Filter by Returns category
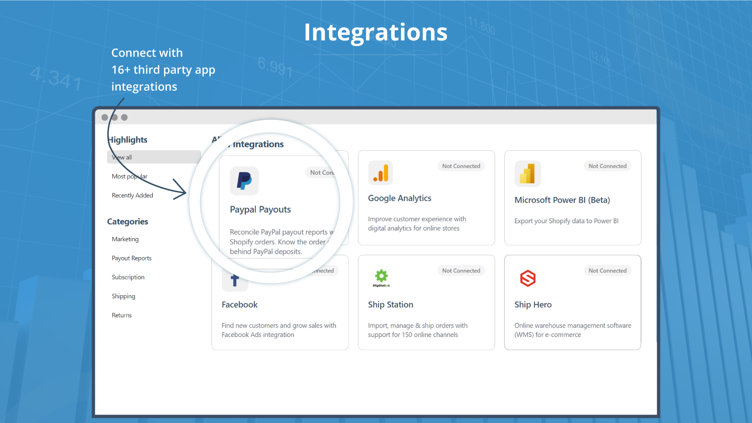The width and height of the screenshot is (752, 423). coord(122,315)
